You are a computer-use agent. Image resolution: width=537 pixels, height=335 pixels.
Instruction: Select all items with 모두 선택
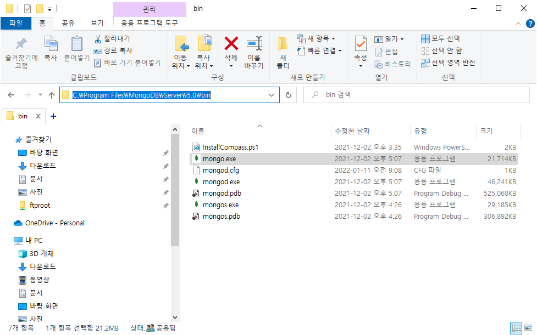[440, 38]
